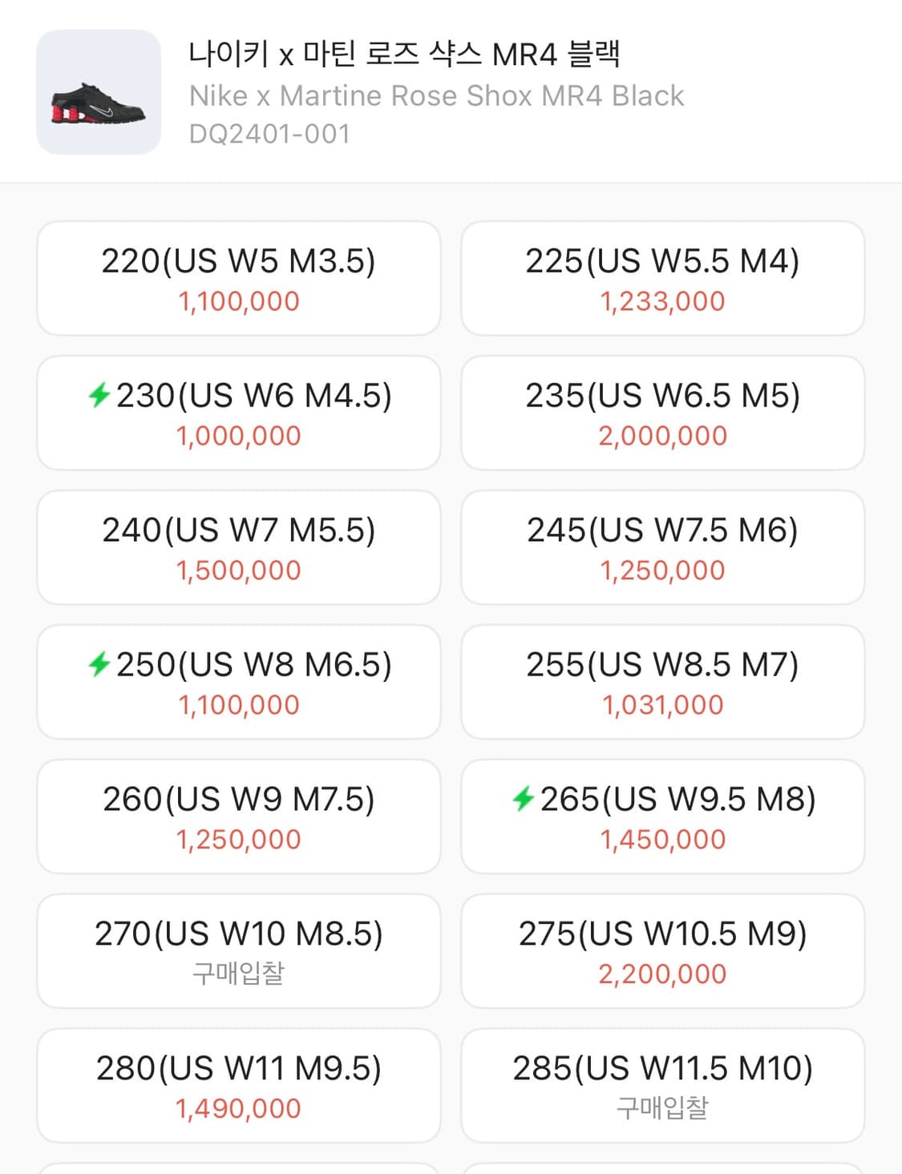The width and height of the screenshot is (902, 1174).
Task: Select size 225 priced 1,233,000
Action: [662, 278]
